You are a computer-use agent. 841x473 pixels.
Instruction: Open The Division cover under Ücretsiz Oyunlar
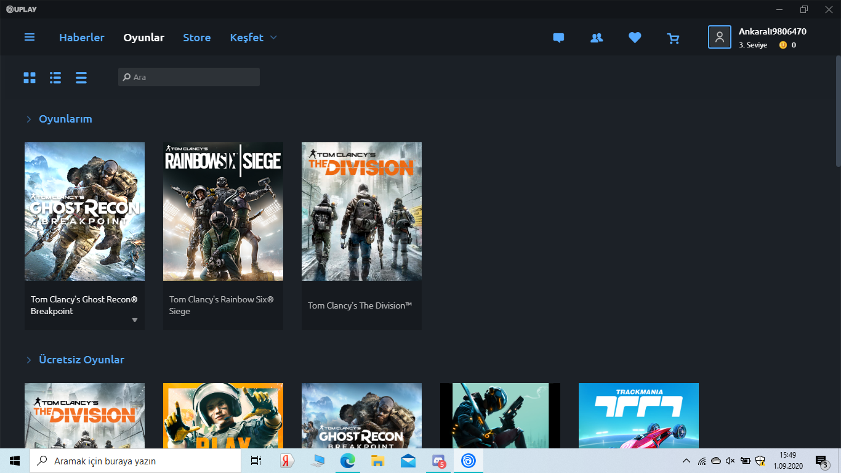pyautogui.click(x=84, y=416)
